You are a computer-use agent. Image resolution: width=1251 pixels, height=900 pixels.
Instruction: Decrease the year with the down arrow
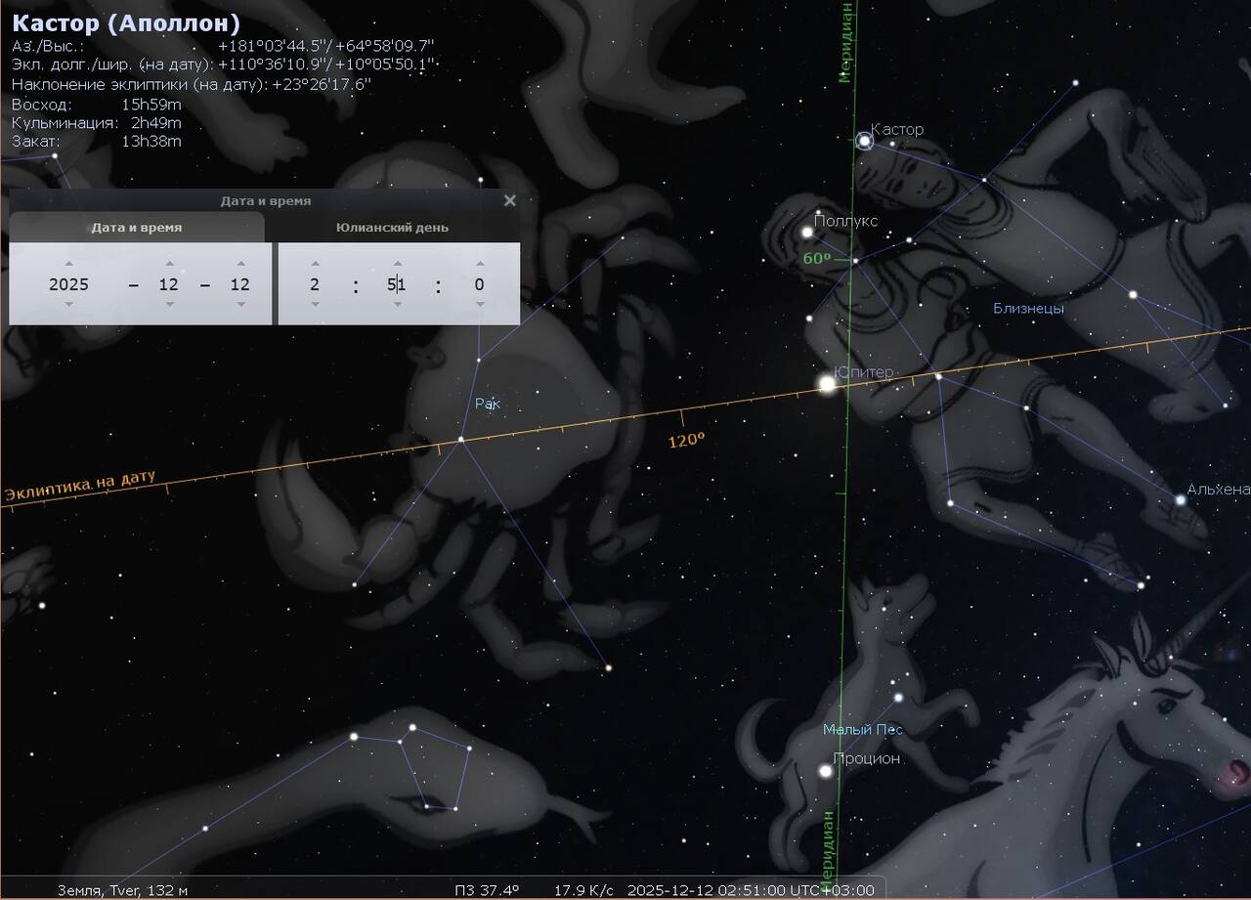point(68,305)
